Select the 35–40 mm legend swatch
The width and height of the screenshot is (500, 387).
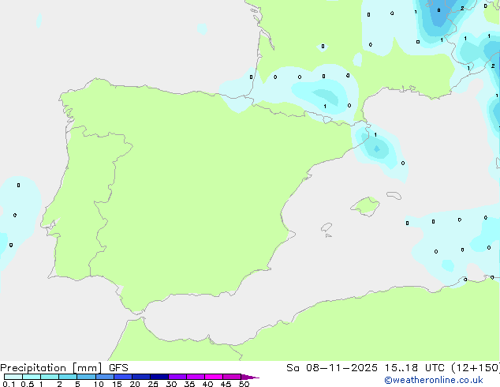coord(196,377)
